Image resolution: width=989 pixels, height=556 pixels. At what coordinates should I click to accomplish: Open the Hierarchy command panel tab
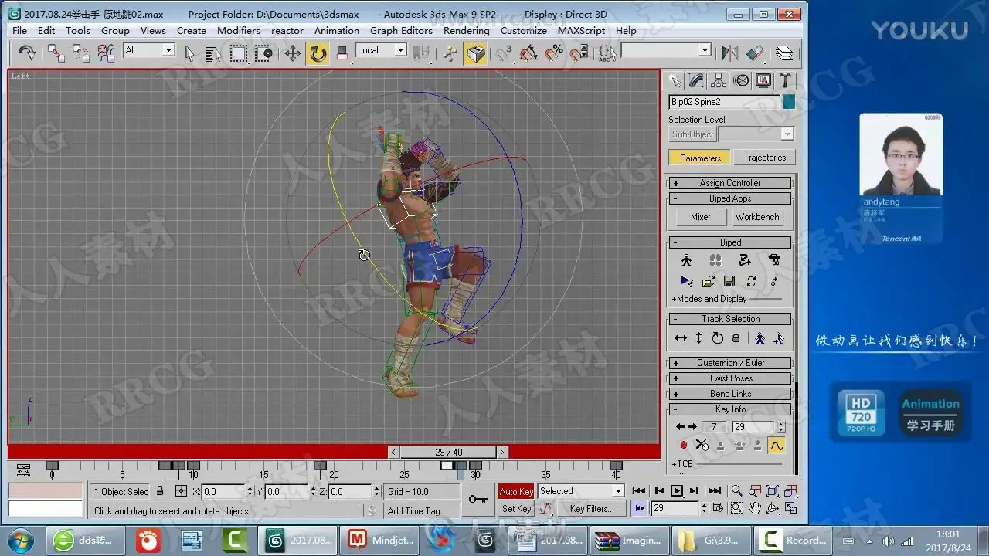click(719, 80)
